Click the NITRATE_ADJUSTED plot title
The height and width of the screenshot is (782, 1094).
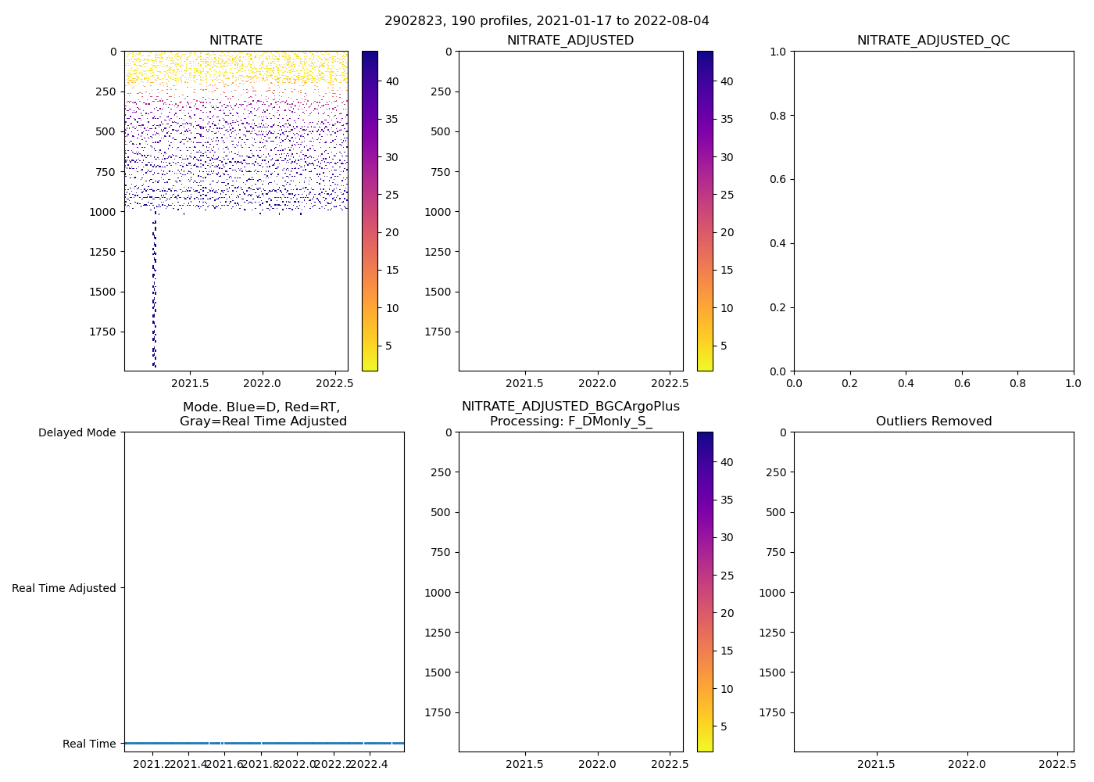[570, 41]
